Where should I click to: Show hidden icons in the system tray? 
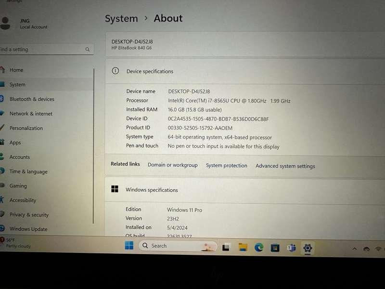pos(355,249)
